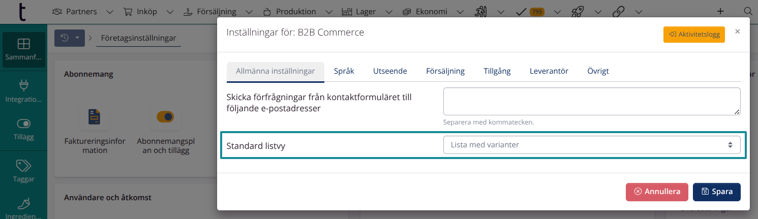
Task: Open Faktureringsinformation tile
Action: pyautogui.click(x=95, y=131)
